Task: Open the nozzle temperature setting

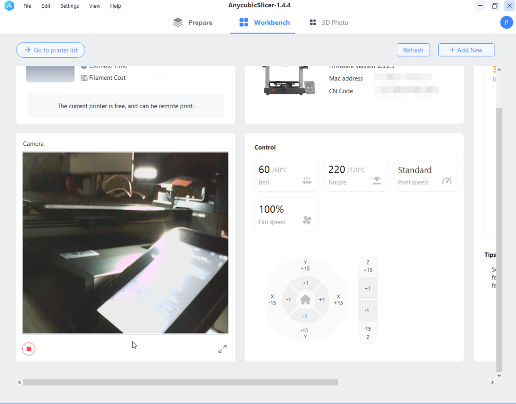Action: coord(356,175)
